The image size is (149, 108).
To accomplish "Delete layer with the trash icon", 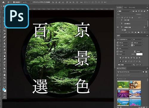I will pos(145,32).
